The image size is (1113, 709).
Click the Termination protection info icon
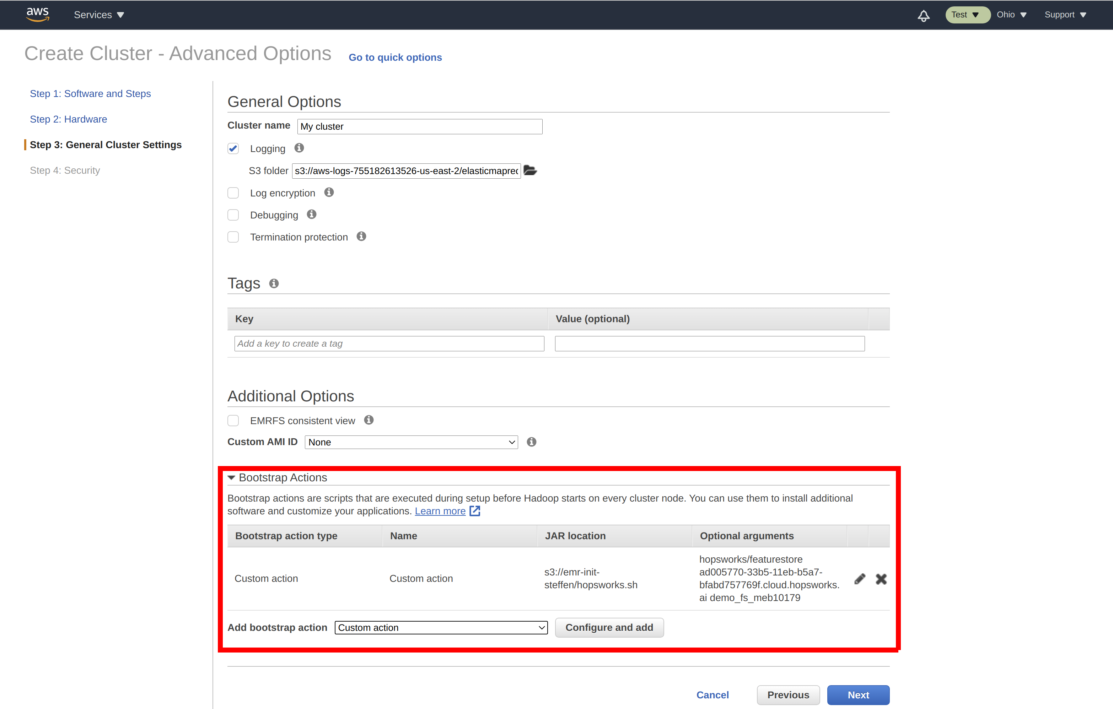point(361,236)
